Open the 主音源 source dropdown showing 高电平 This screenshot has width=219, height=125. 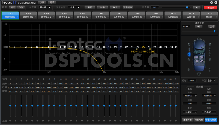coord(44,7)
